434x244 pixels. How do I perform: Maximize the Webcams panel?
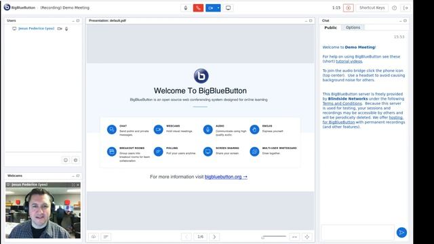click(x=78, y=176)
